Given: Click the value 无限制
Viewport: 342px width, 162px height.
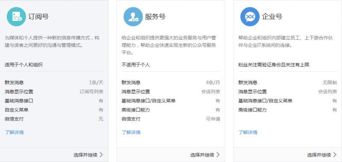Looking at the screenshot, I should click(x=330, y=82).
